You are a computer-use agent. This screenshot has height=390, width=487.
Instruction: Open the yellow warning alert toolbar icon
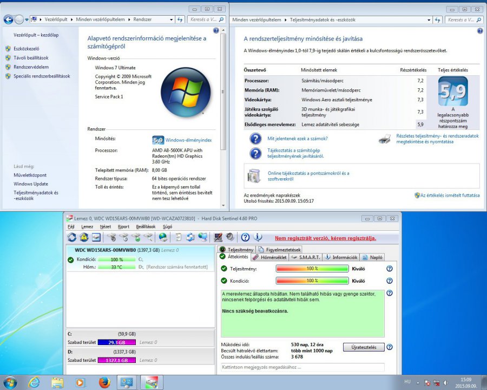click(x=84, y=238)
